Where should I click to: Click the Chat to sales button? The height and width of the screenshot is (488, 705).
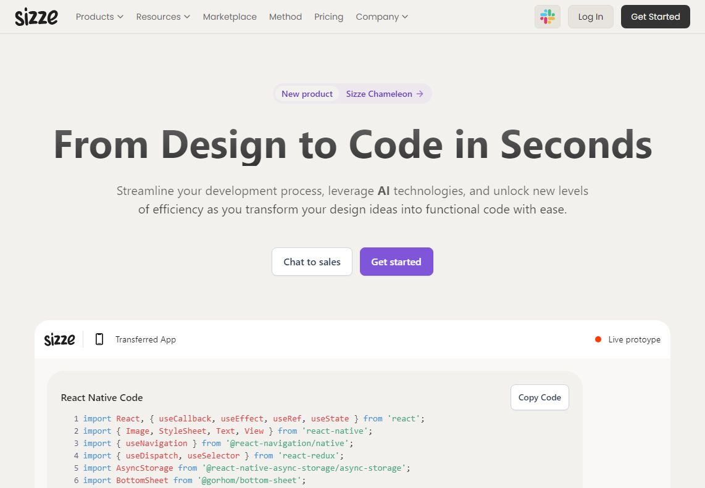(x=312, y=262)
